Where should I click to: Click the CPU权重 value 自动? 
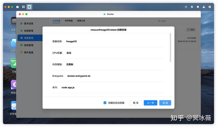click(x=69, y=53)
